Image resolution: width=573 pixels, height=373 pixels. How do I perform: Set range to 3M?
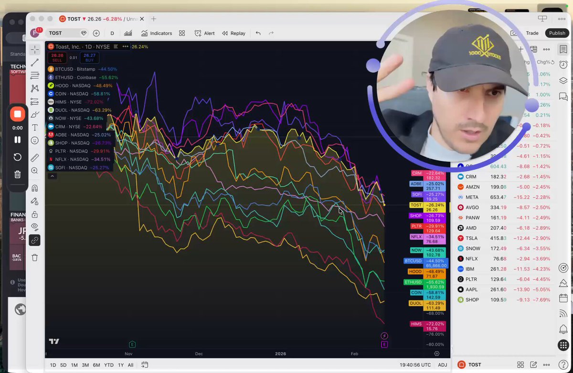coord(85,365)
